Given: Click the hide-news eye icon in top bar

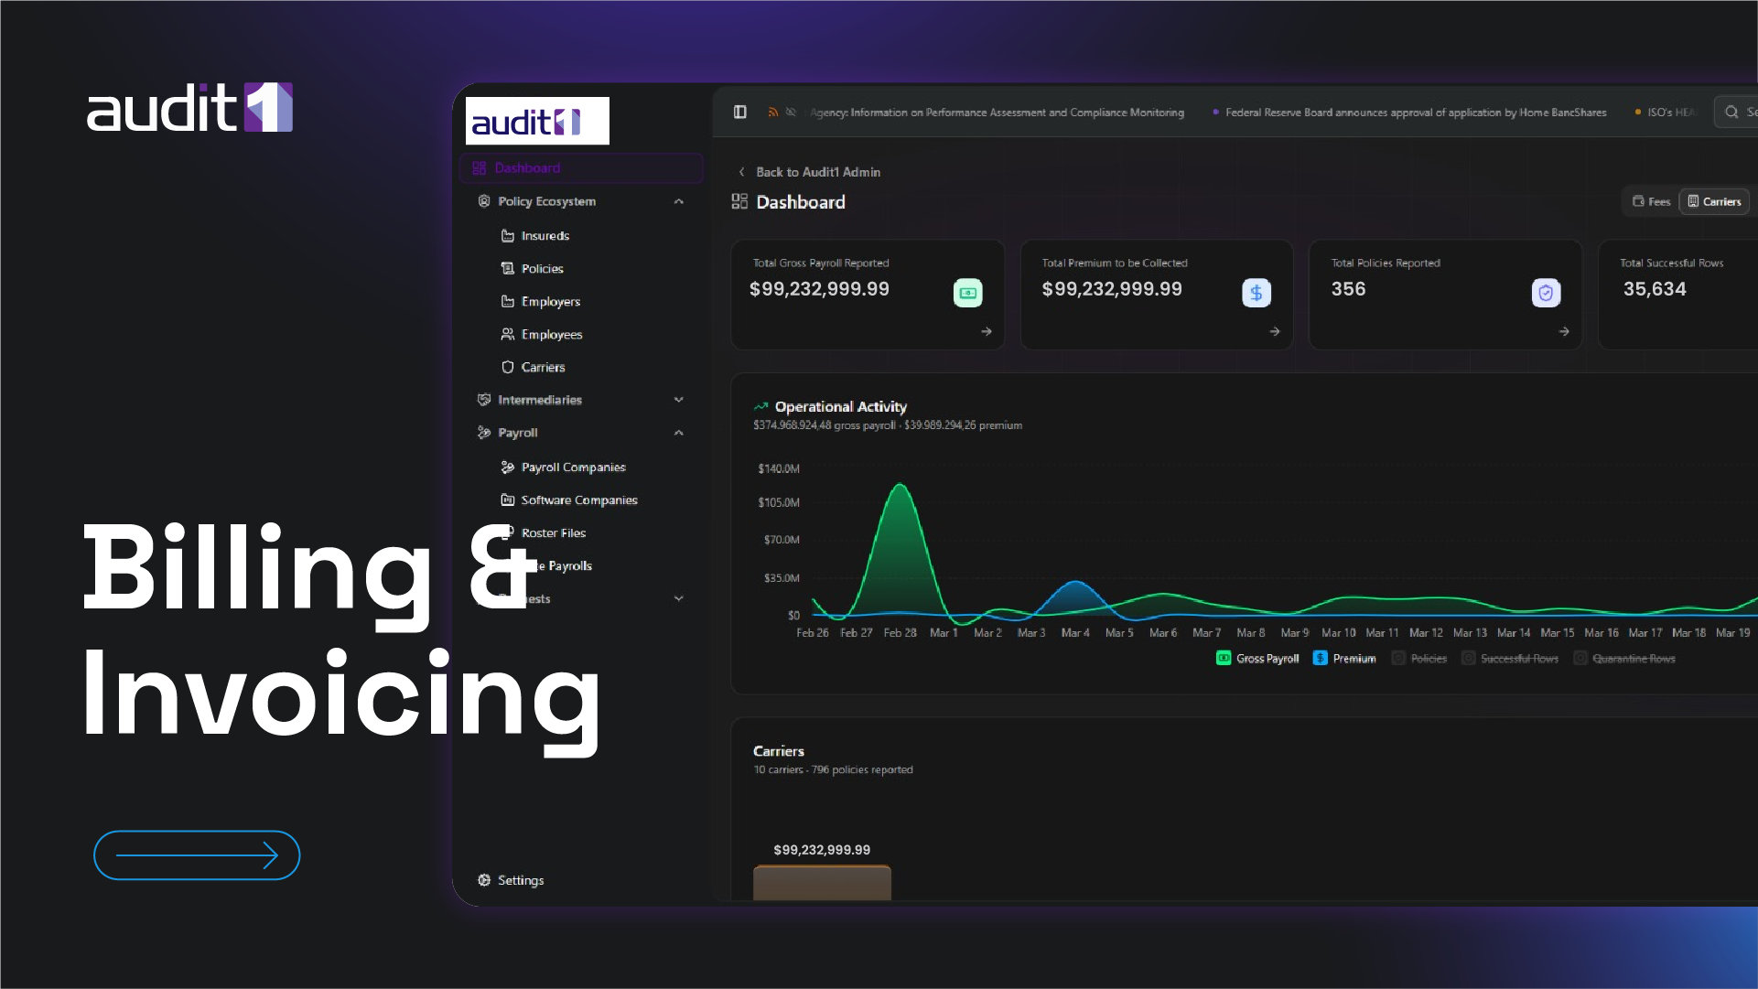Looking at the screenshot, I should 791,112.
